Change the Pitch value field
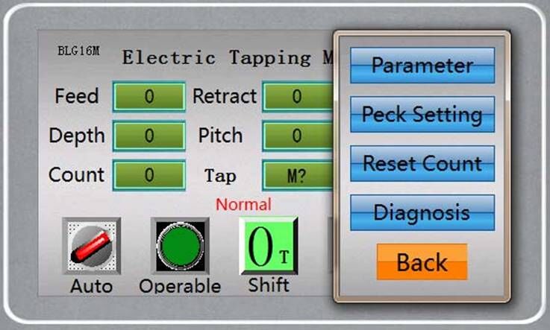Image resolution: width=550 pixels, height=330 pixels. [x=299, y=136]
